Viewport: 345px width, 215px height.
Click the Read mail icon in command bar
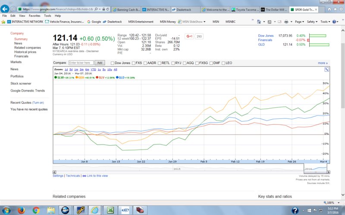279,22
